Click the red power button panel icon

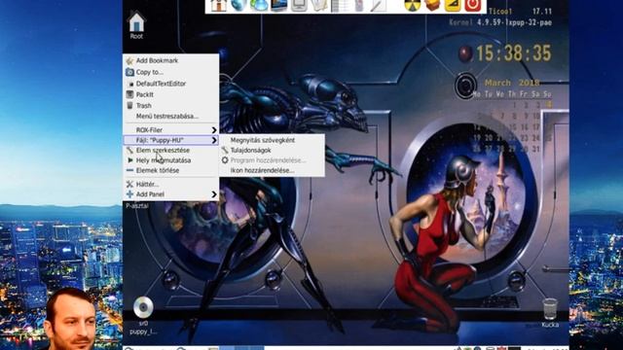click(472, 6)
